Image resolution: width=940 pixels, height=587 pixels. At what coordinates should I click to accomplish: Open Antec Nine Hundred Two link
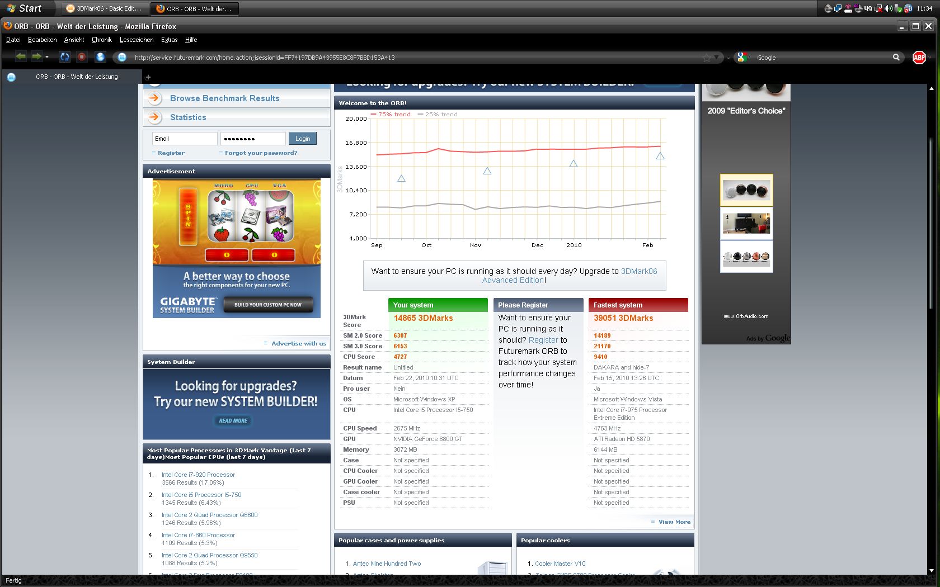(x=387, y=564)
